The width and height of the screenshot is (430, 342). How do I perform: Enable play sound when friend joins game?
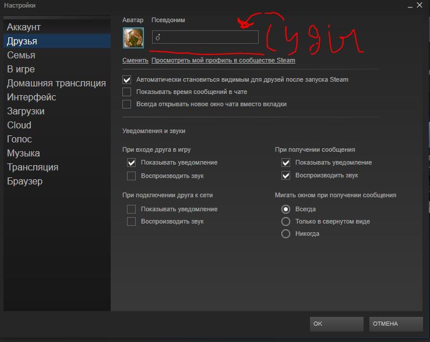point(132,176)
